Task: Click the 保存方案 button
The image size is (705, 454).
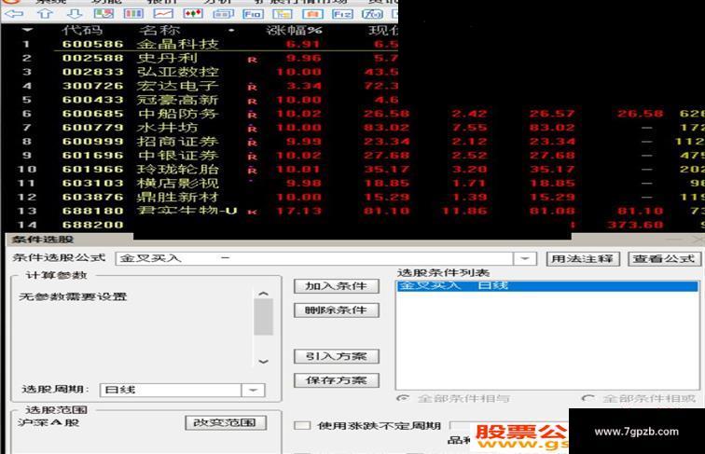Action: pyautogui.click(x=337, y=380)
